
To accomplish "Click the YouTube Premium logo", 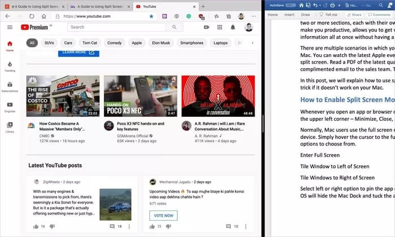I will (x=34, y=27).
